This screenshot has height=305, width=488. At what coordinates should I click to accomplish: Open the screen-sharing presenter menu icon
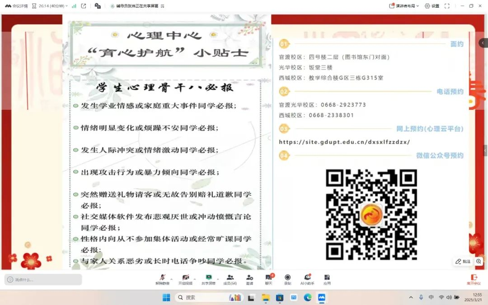(163, 6)
